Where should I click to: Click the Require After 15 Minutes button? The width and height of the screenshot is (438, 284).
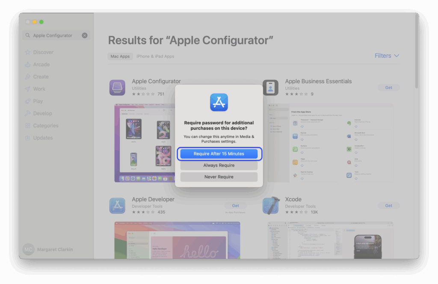(219, 154)
